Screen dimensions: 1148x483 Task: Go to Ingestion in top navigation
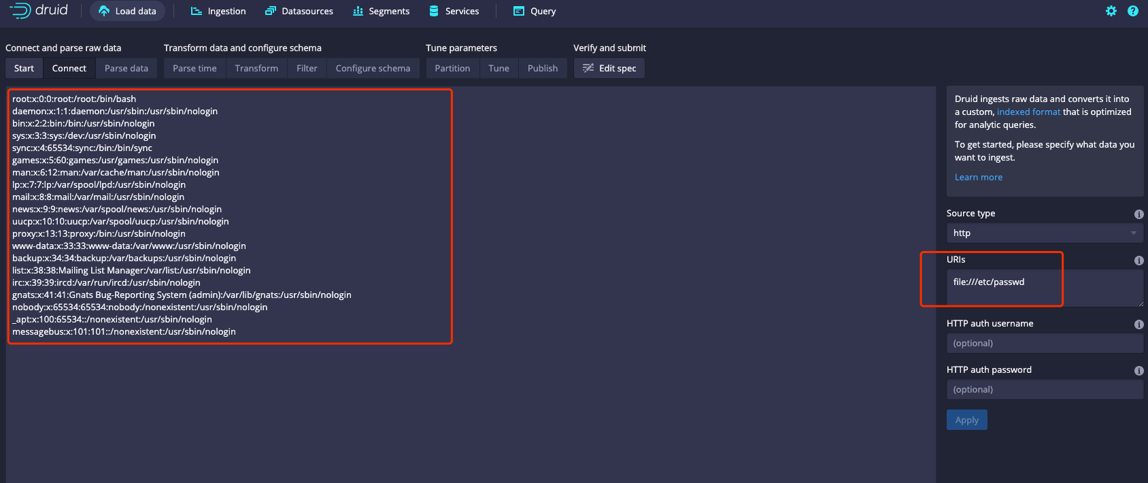[x=218, y=11]
